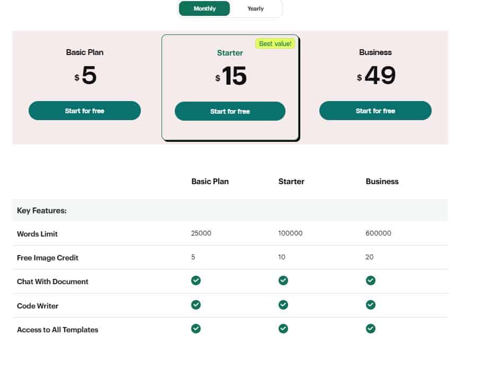The image size is (483, 381).
Task: Click the Chat With Document checkmark under Business
Action: coord(370,280)
